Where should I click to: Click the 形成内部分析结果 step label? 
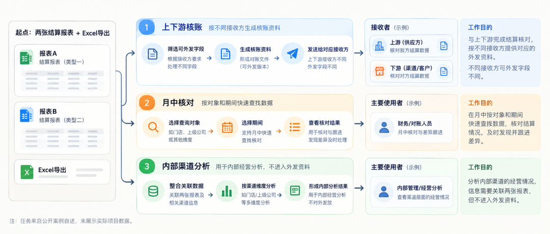coord(328,186)
